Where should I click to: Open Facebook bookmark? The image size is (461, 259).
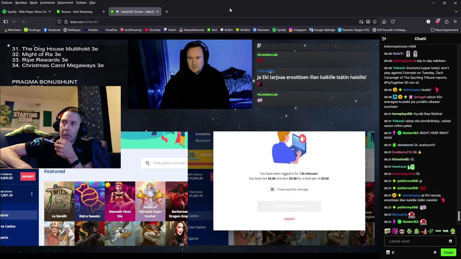pos(52,30)
